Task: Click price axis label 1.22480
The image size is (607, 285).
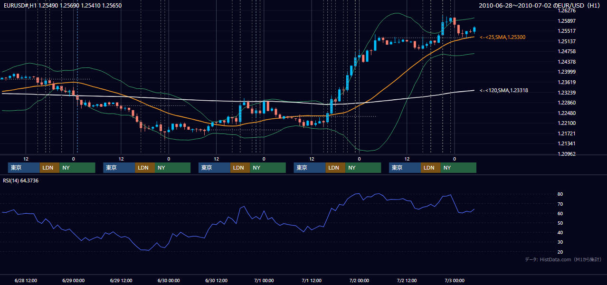Action: [x=567, y=113]
